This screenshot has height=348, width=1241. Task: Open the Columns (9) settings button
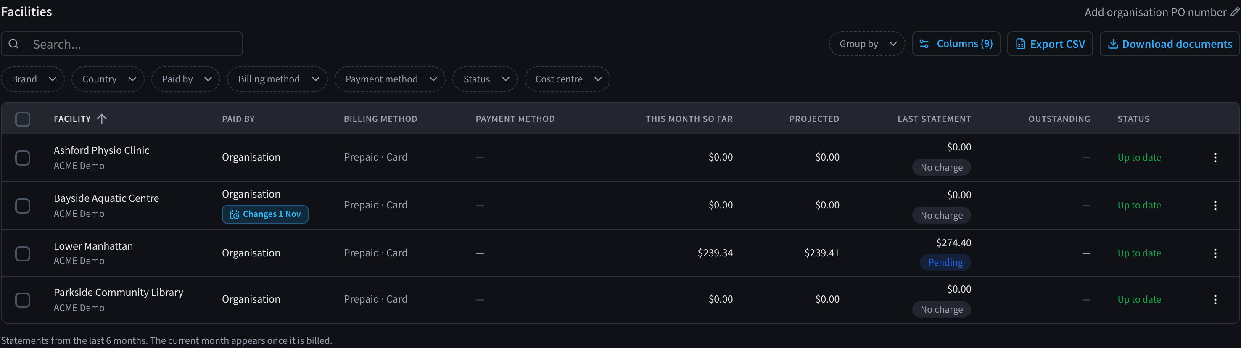coord(956,44)
